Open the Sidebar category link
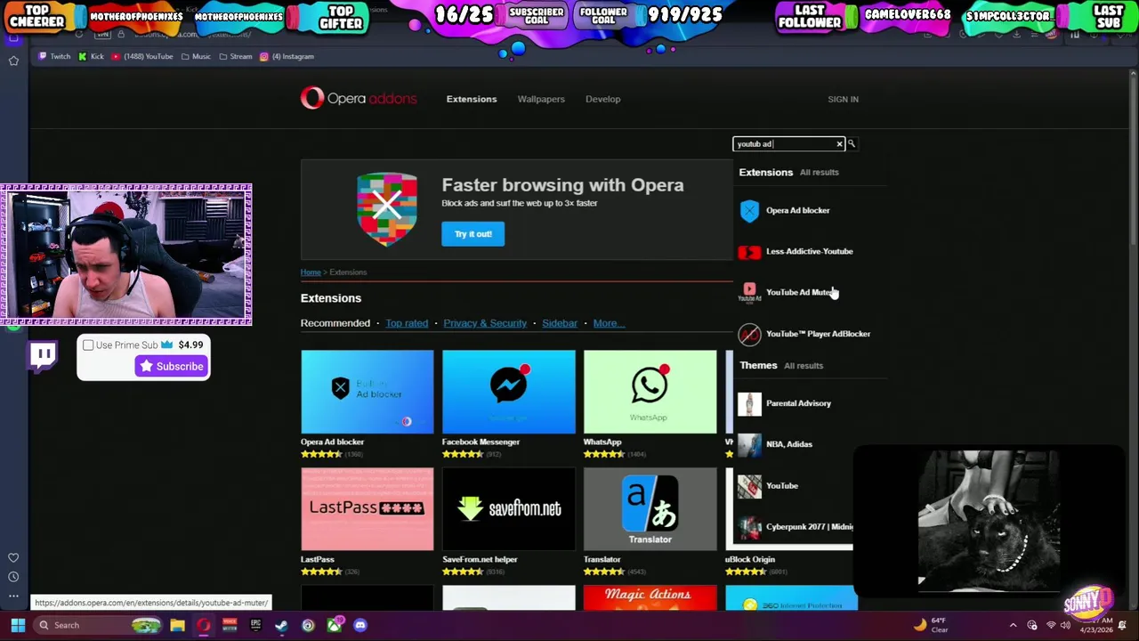Viewport: 1139px width, 641px height. [560, 323]
